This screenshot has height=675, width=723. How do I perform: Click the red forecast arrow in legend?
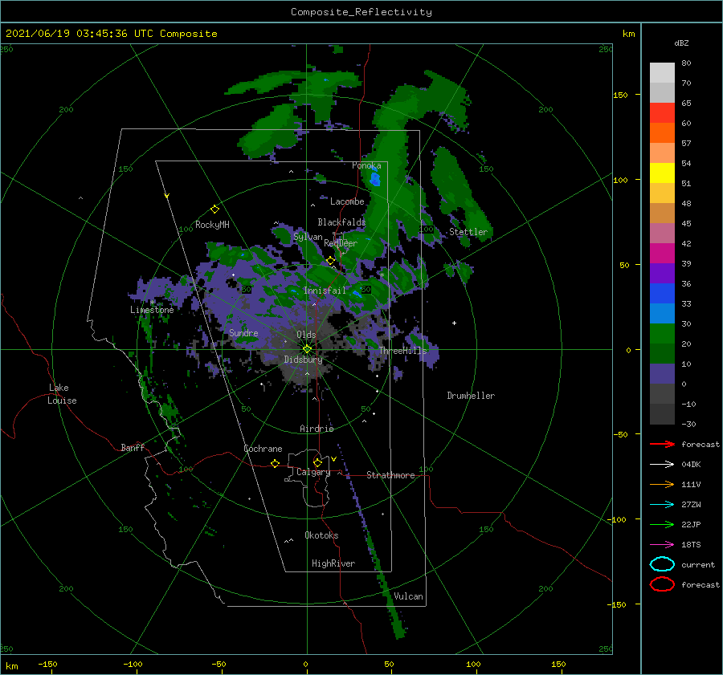pos(662,444)
